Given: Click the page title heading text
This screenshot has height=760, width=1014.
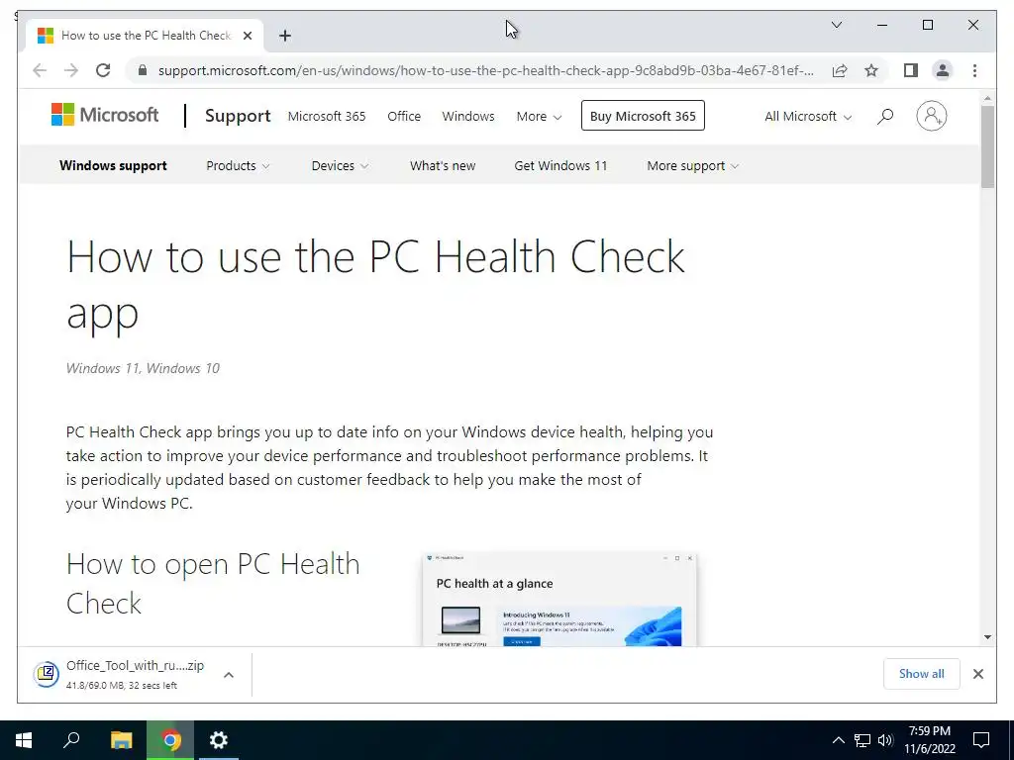Looking at the screenshot, I should click(375, 284).
